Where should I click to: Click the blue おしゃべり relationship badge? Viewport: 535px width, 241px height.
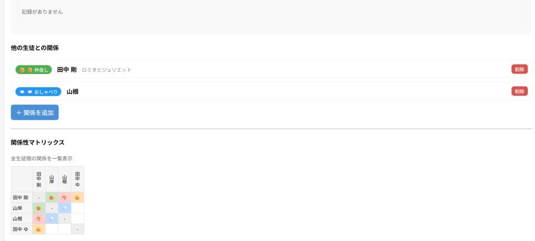pos(38,92)
